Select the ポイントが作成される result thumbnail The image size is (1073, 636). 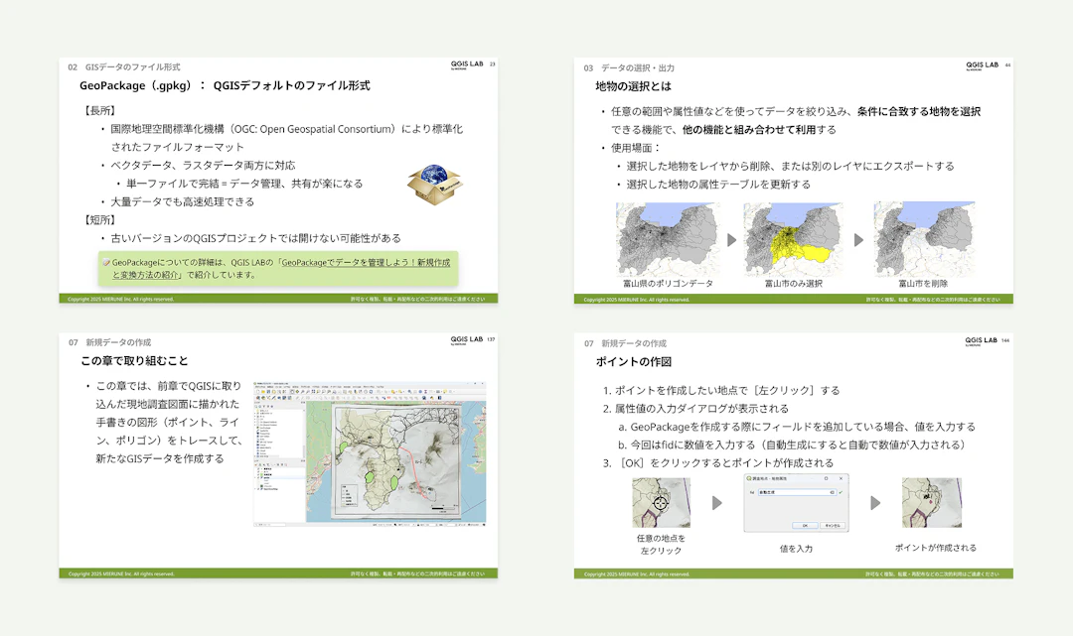[931, 503]
